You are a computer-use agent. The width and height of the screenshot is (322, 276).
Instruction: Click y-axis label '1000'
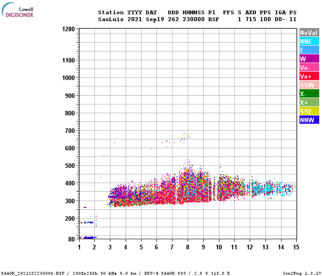point(69,78)
